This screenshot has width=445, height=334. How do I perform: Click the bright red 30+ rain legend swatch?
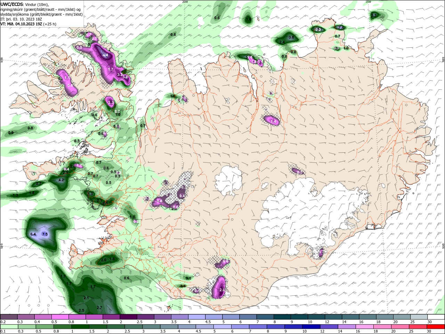tap(436, 327)
